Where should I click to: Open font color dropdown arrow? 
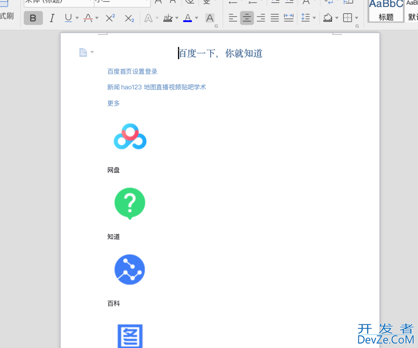click(x=197, y=18)
